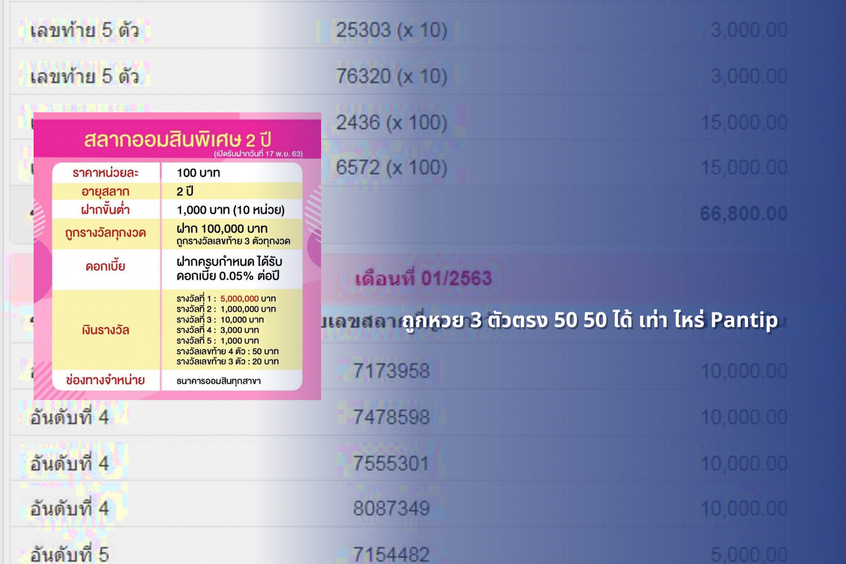Select the ฝากขั้นต่ำ label

tap(105, 209)
